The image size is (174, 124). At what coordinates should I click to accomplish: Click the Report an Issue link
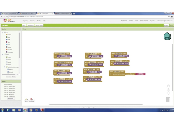(144, 21)
